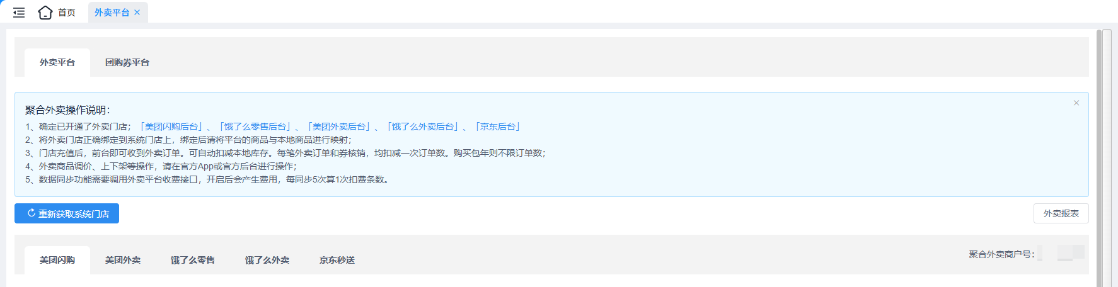Go to the 首页 home icon
Image resolution: width=1118 pixels, height=287 pixels.
[45, 13]
